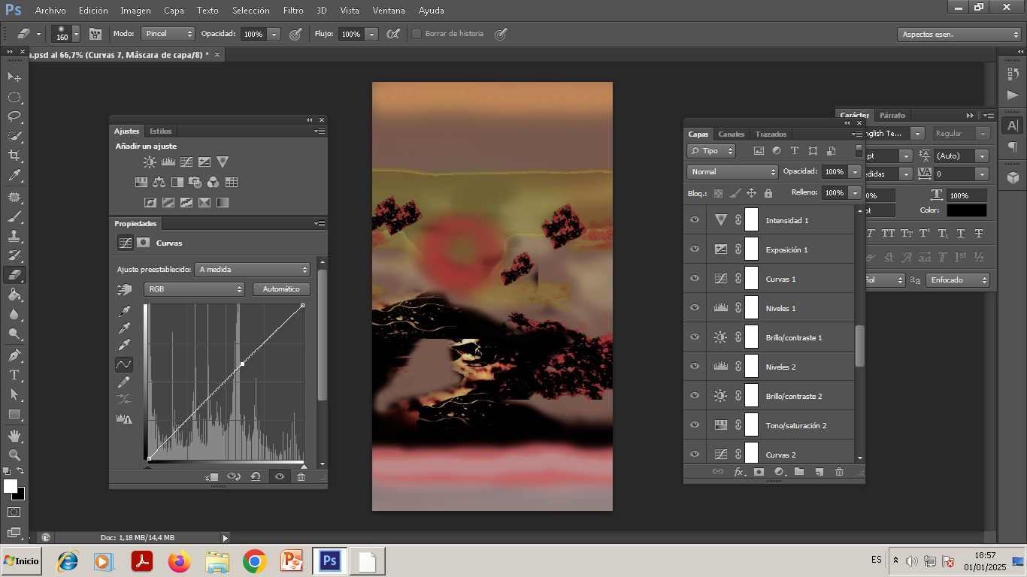Open the Capa menu
This screenshot has width=1027, height=577.
click(x=174, y=11)
